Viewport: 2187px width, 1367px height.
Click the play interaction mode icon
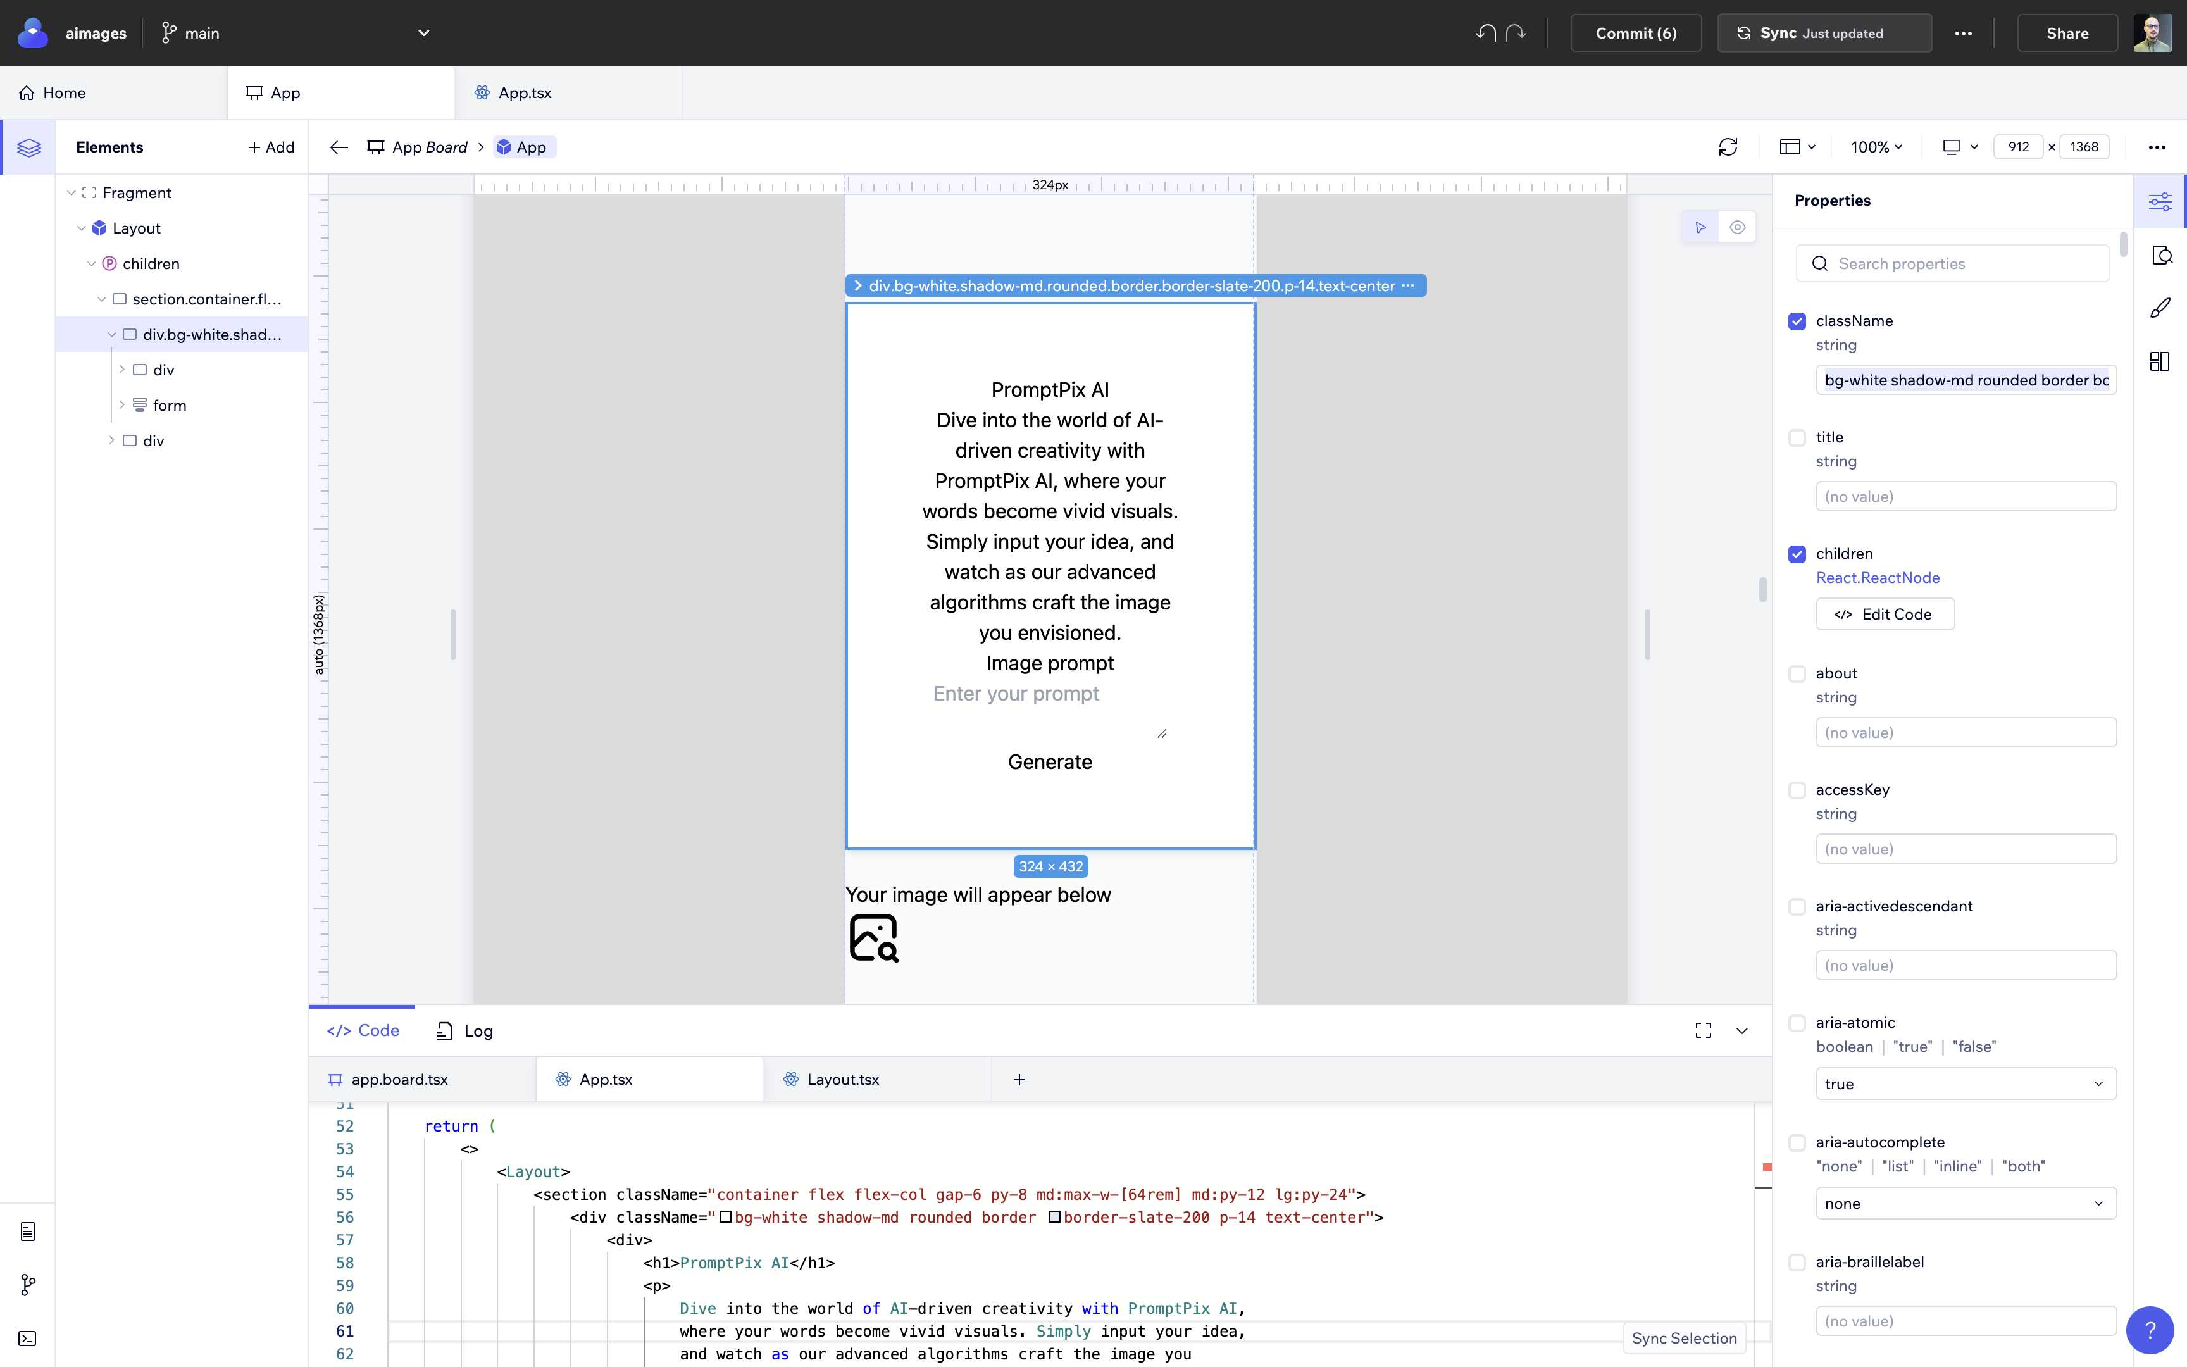click(1700, 227)
